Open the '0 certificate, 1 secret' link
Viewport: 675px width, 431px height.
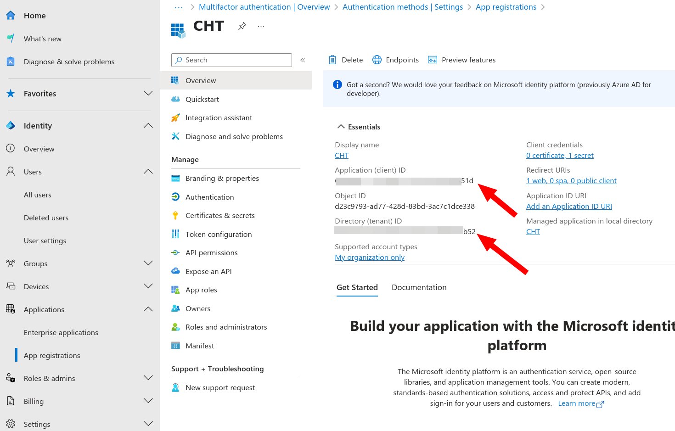(560, 156)
